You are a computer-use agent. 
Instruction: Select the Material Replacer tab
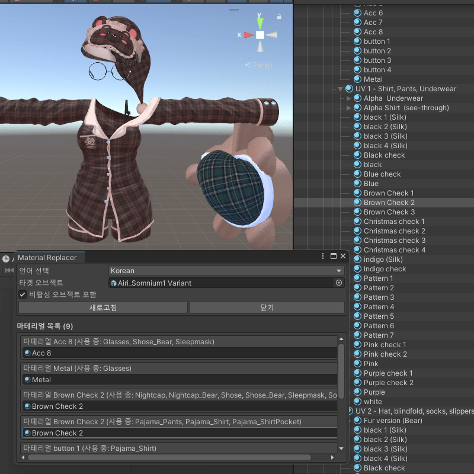47,258
